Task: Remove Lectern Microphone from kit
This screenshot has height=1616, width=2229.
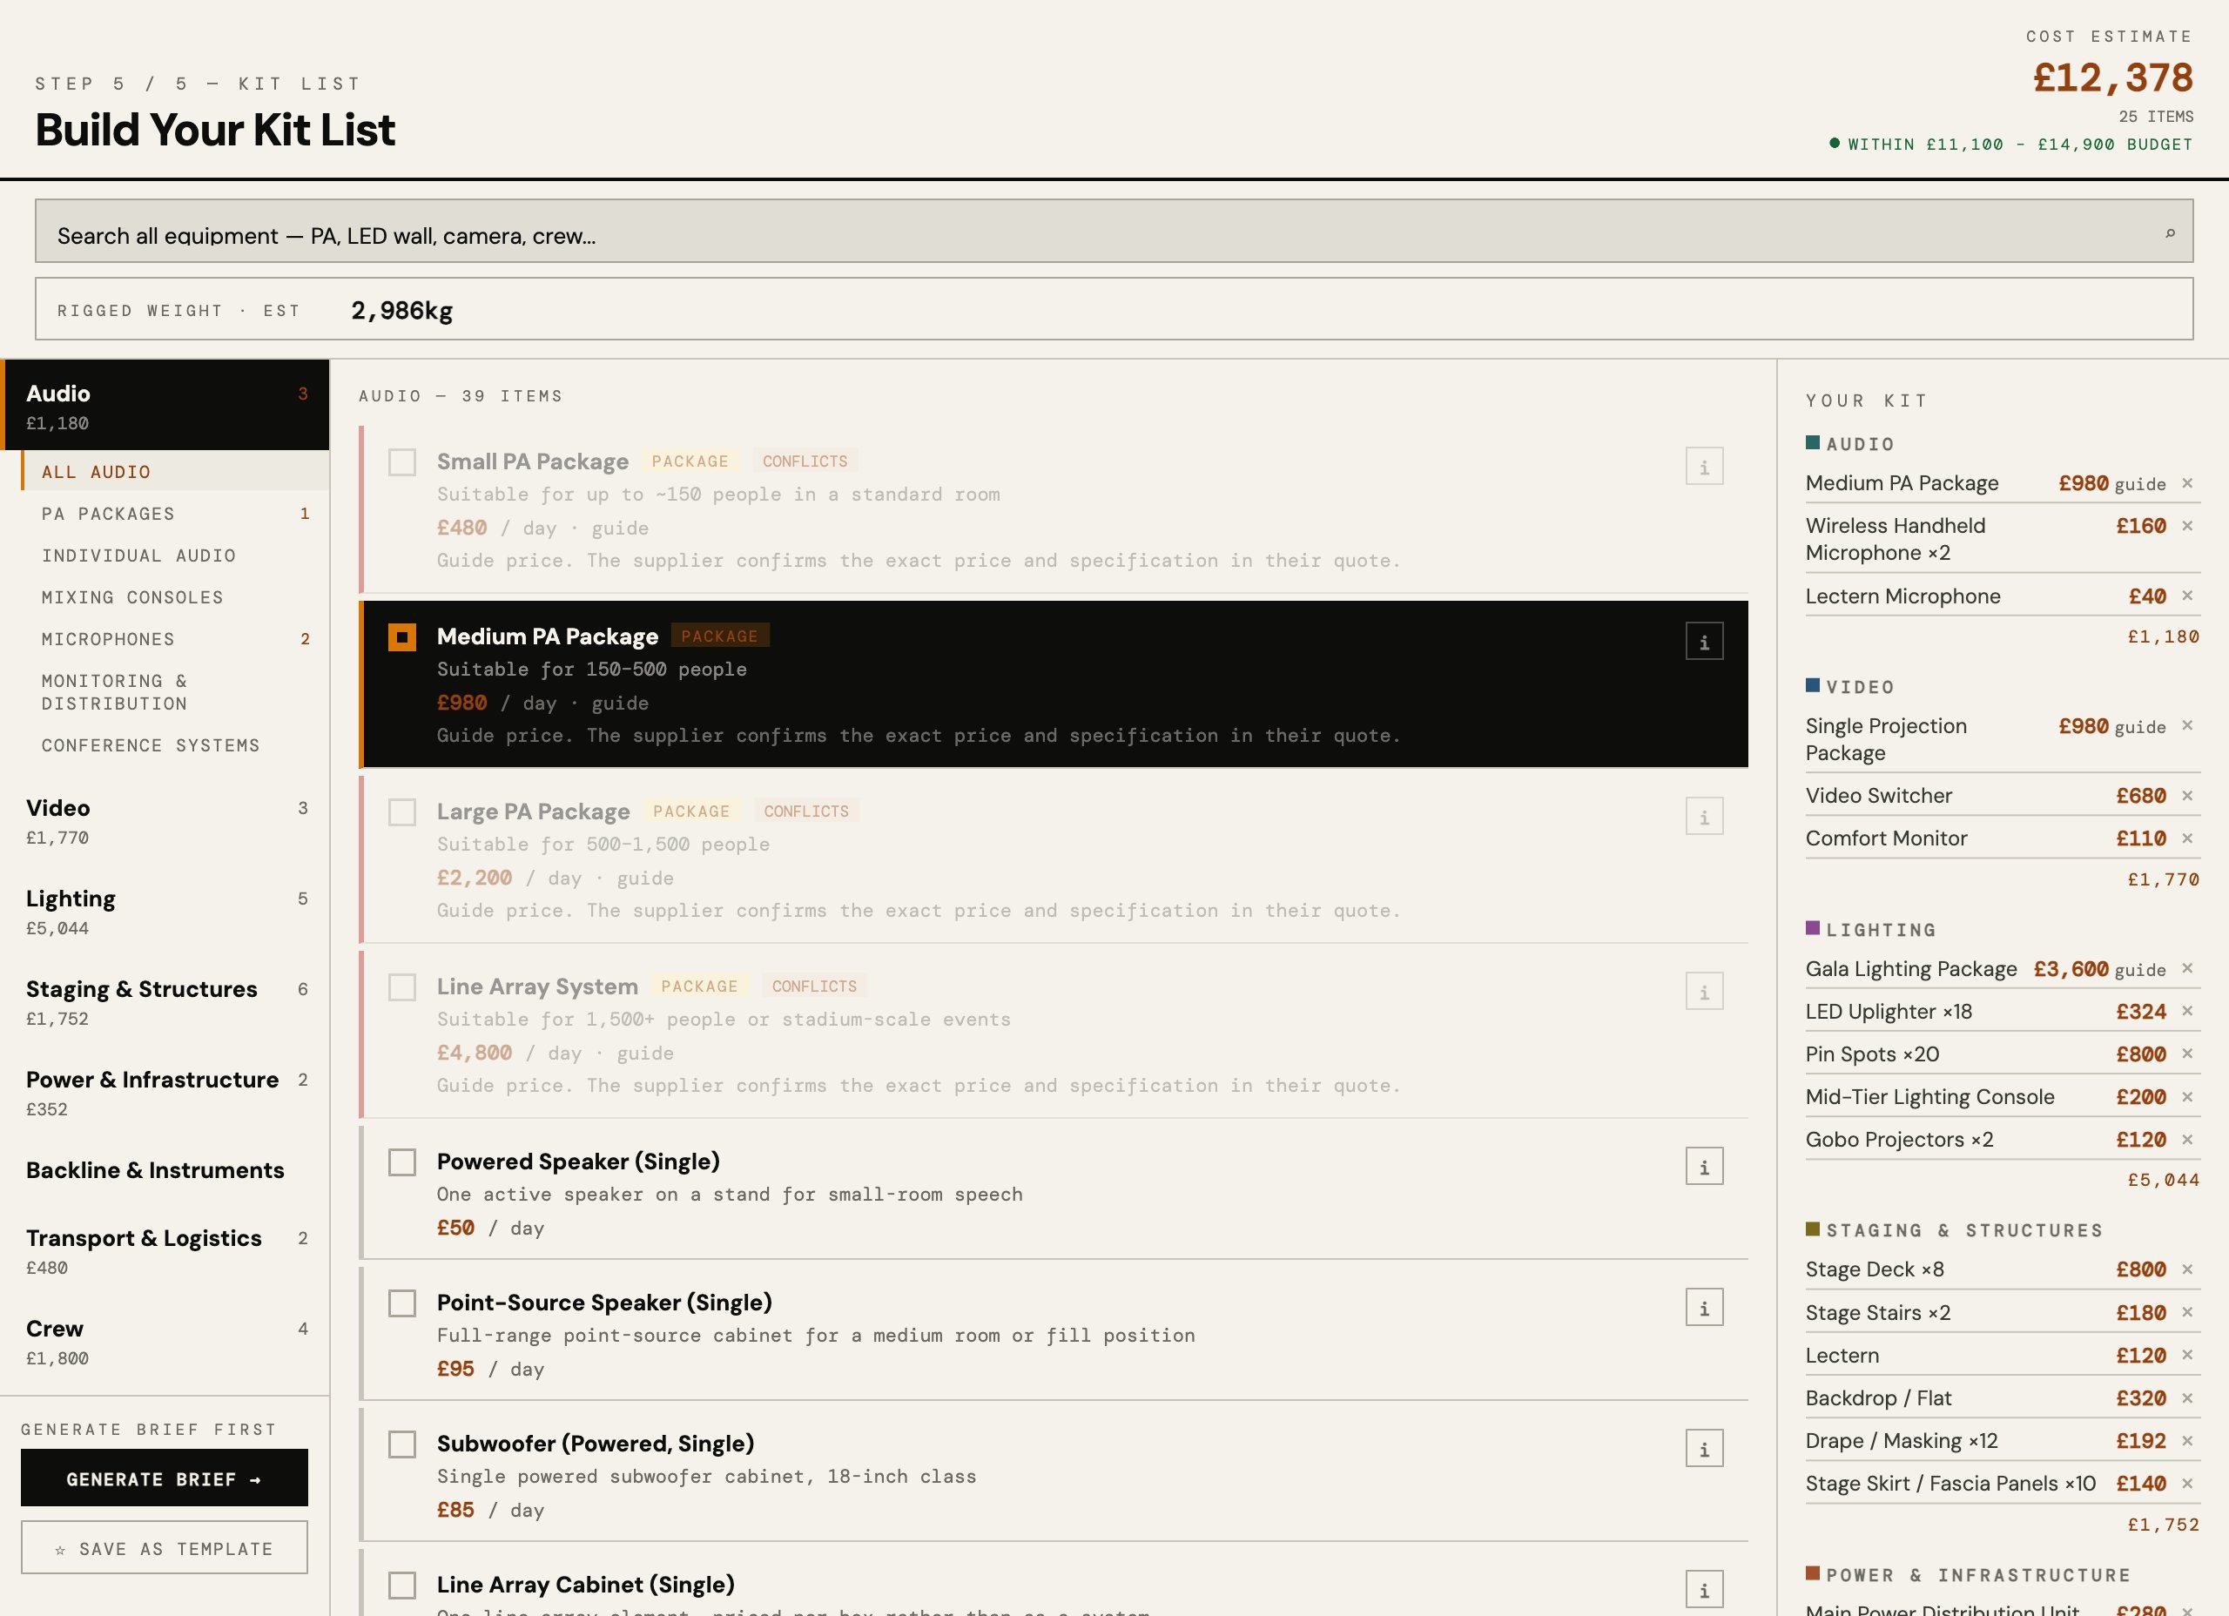Action: coord(2188,596)
